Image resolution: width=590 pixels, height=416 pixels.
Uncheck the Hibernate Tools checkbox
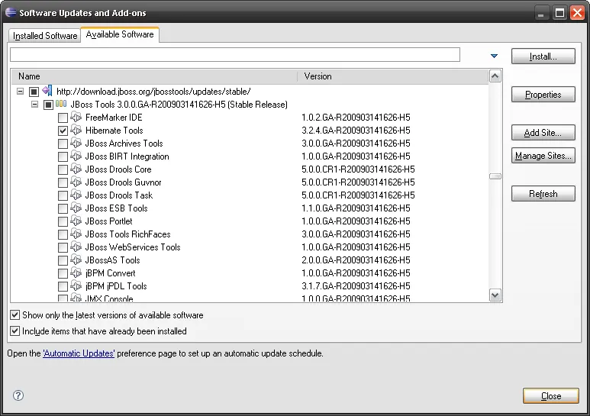click(63, 131)
